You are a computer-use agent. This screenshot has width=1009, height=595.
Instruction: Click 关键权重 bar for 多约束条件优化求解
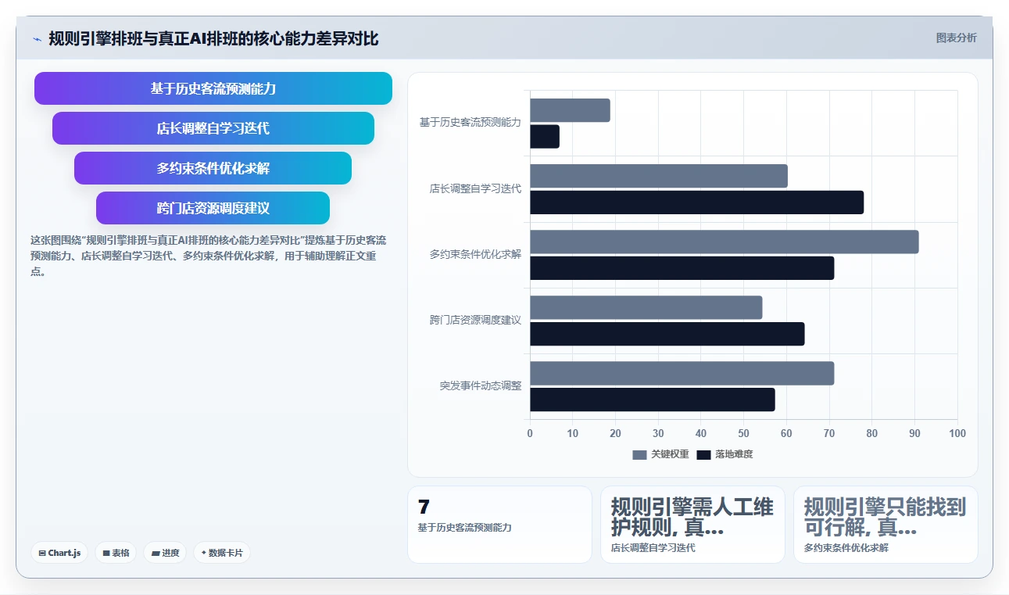click(x=725, y=242)
